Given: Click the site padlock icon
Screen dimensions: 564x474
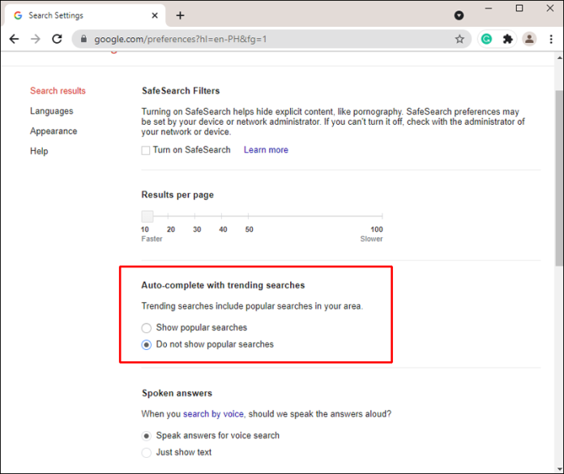Looking at the screenshot, I should pos(82,39).
